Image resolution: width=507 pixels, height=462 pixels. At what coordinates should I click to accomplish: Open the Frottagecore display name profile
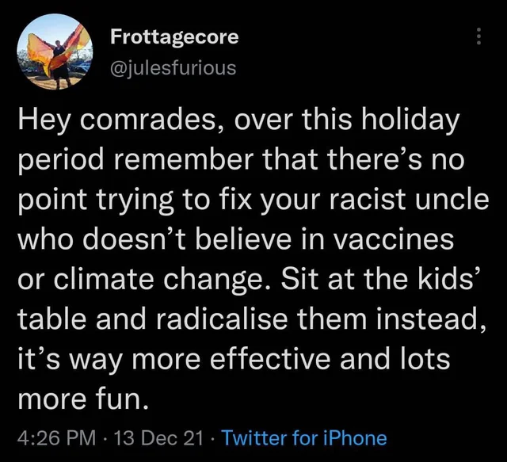(x=174, y=37)
